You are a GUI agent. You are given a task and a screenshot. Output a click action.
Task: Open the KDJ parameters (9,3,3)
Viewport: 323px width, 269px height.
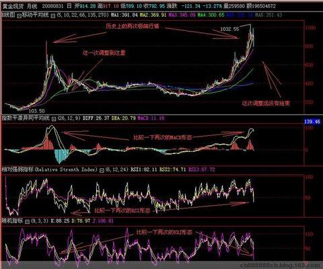(x=40, y=221)
